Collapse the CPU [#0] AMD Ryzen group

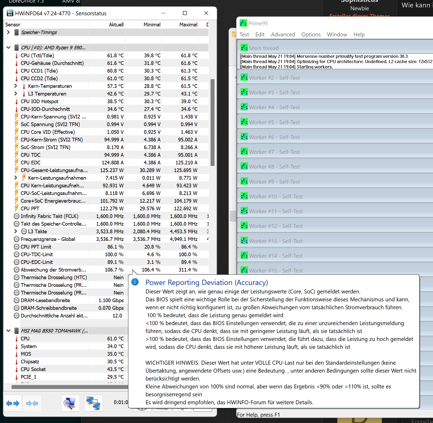pyautogui.click(x=8, y=47)
